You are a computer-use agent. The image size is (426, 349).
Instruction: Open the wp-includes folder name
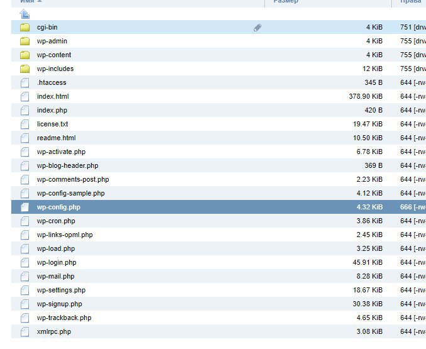(x=55, y=69)
